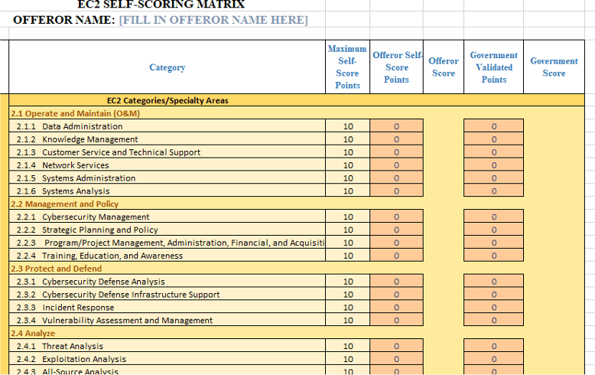Select the 2.4 Analyze section row
The height and width of the screenshot is (375, 595).
[297, 333]
